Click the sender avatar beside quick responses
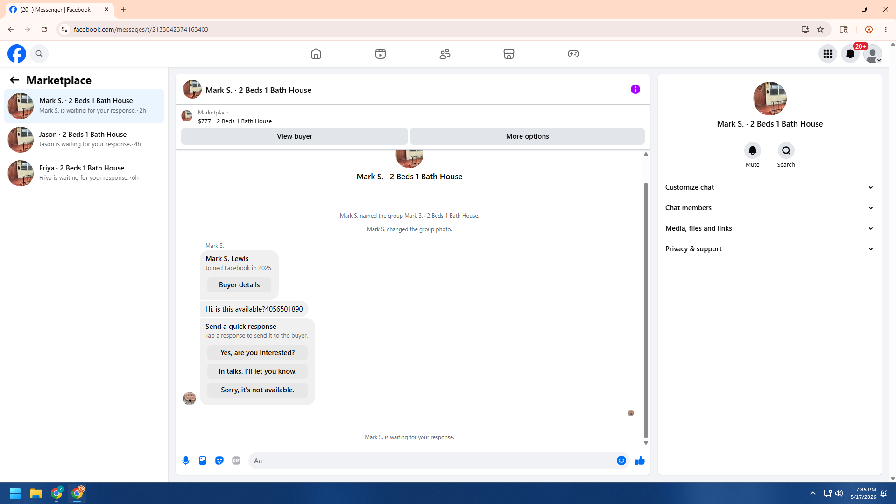The height and width of the screenshot is (504, 896). (190, 398)
